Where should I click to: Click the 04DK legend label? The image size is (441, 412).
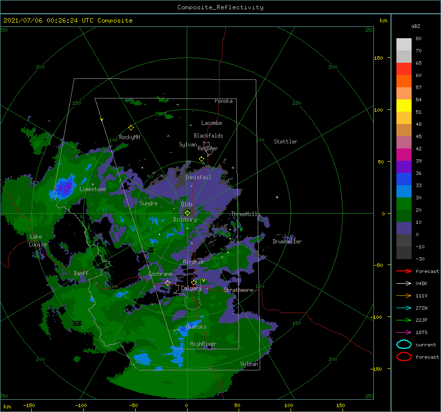[421, 284]
